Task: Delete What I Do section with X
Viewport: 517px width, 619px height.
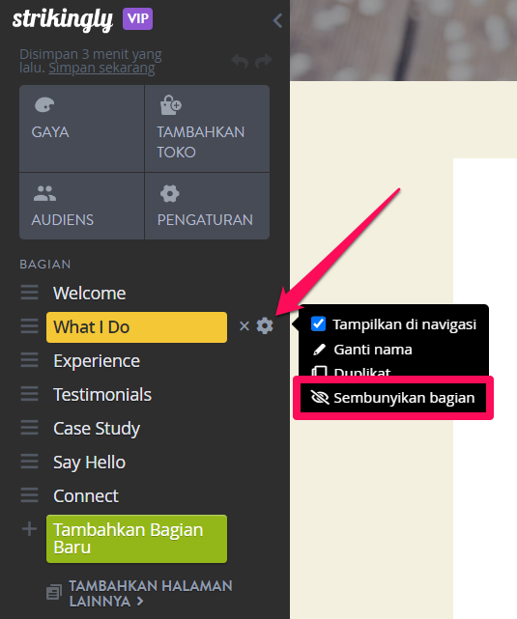Action: point(244,326)
